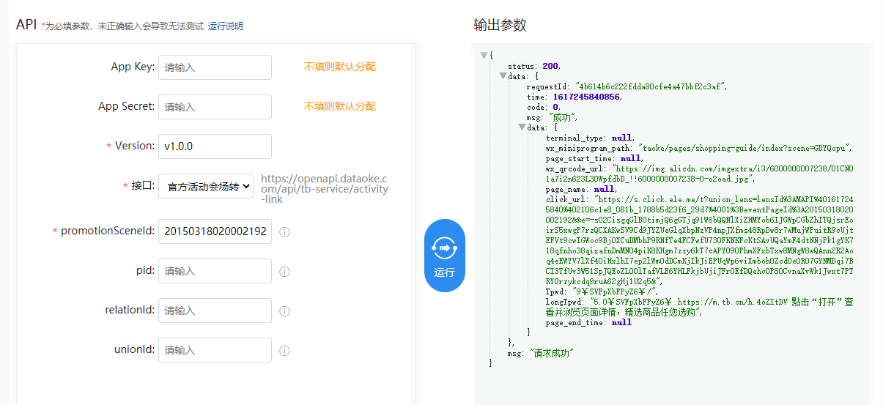The image size is (883, 405).
Task: Click info icon beside relationId field
Action: (x=285, y=311)
